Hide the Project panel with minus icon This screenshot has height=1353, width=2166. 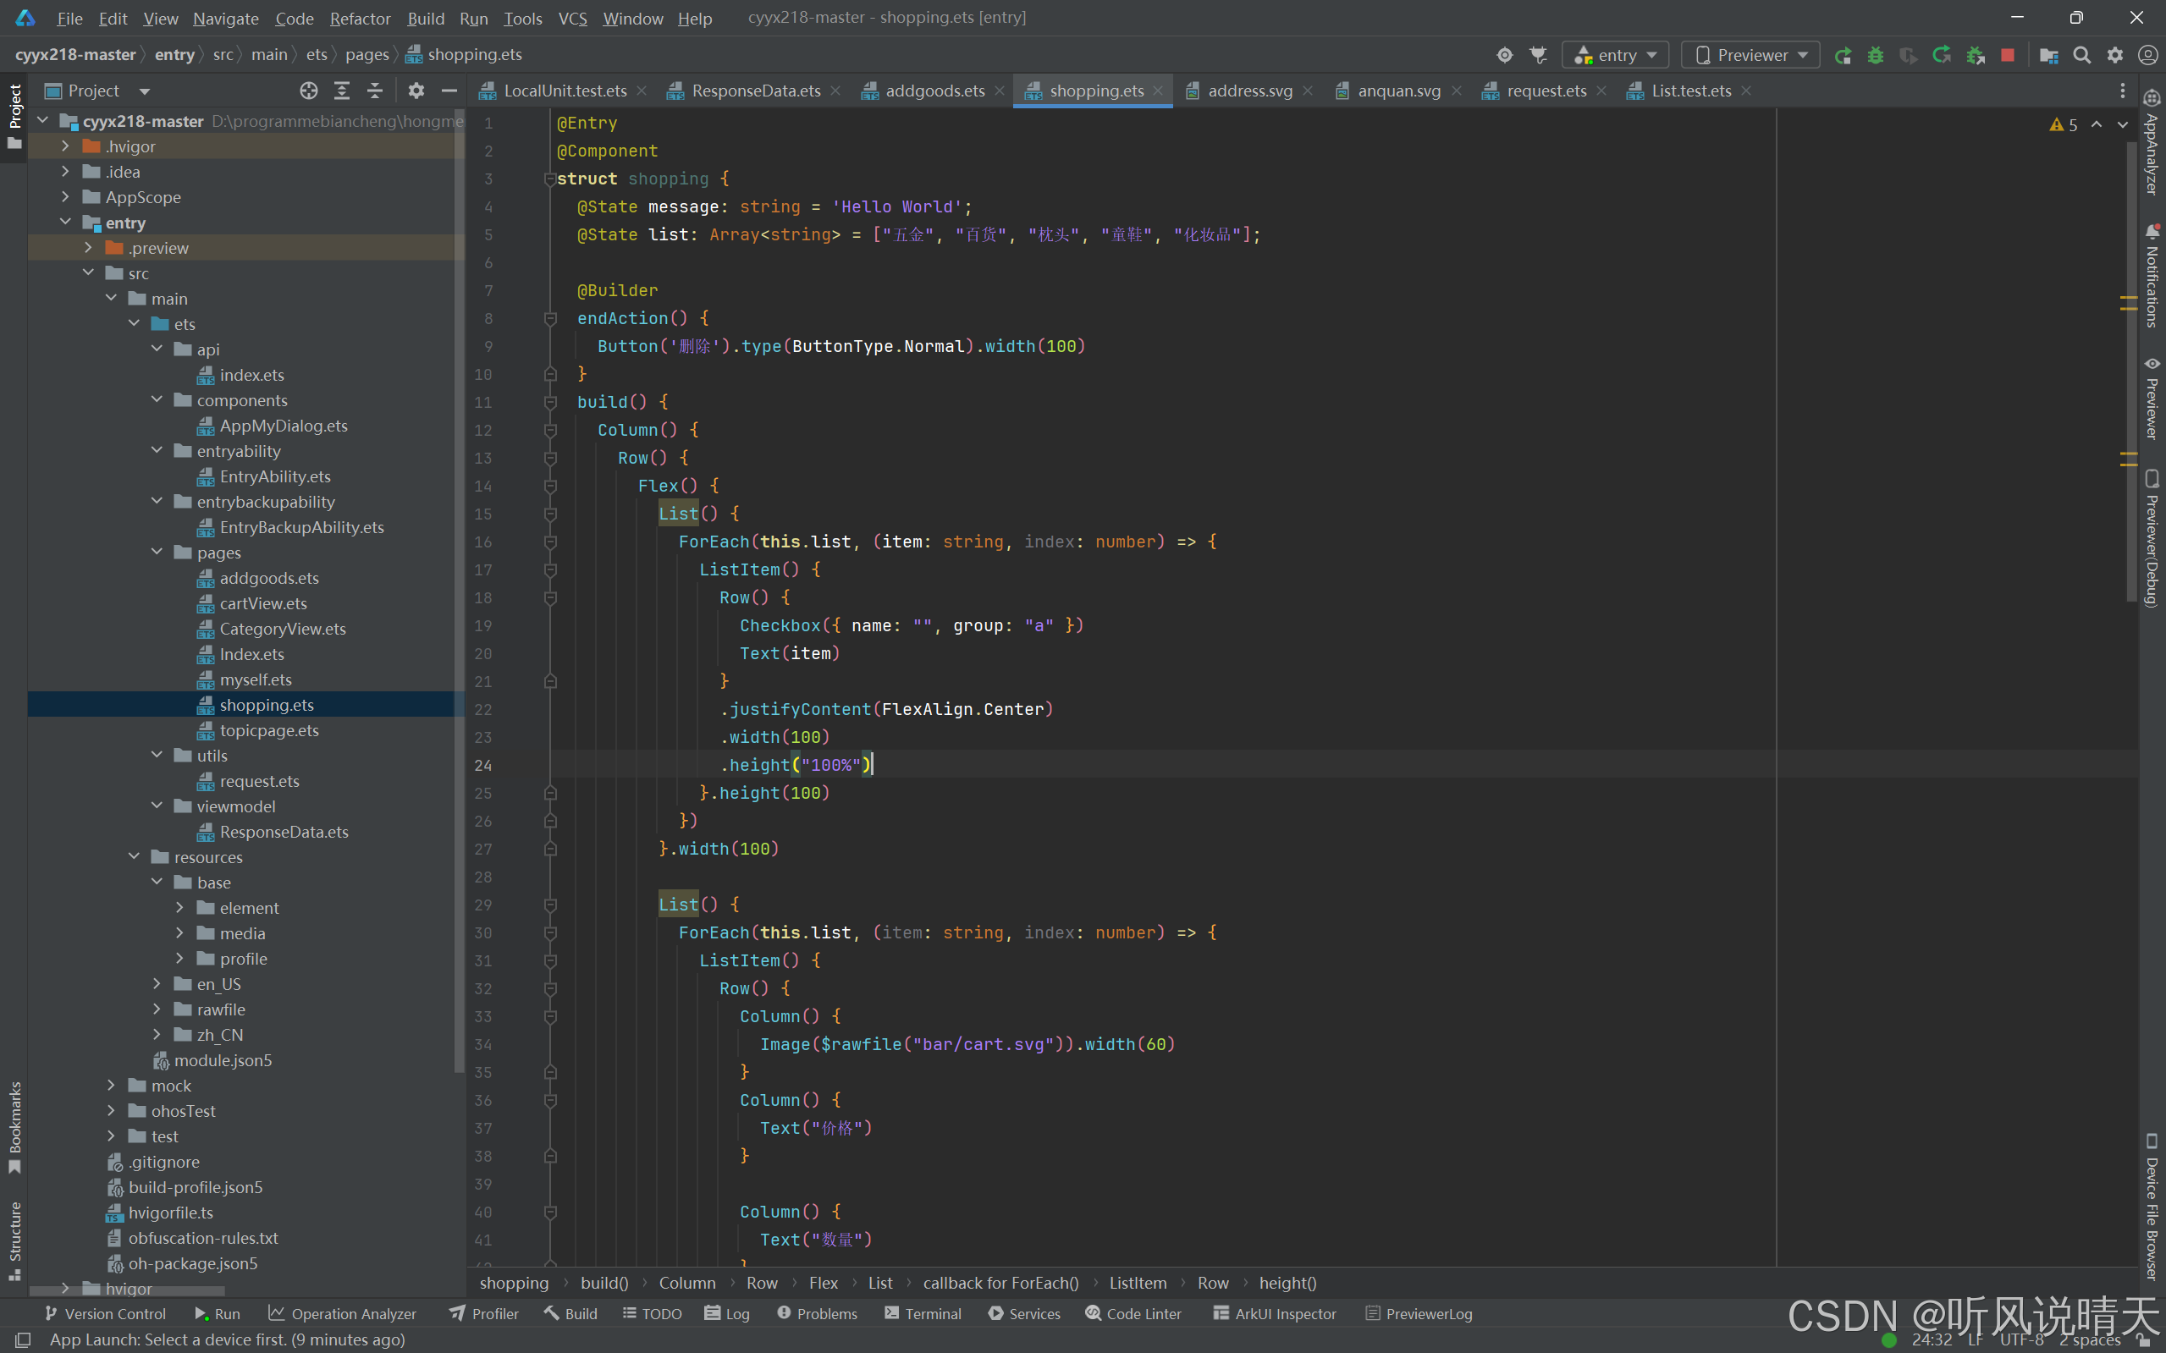[x=449, y=91]
